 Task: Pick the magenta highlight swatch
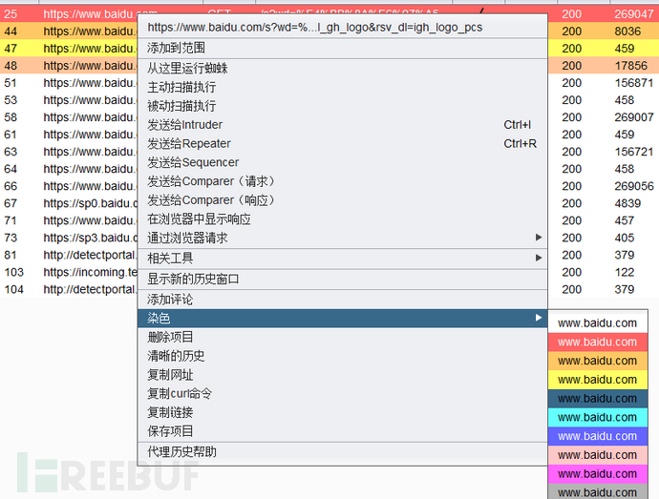point(598,474)
